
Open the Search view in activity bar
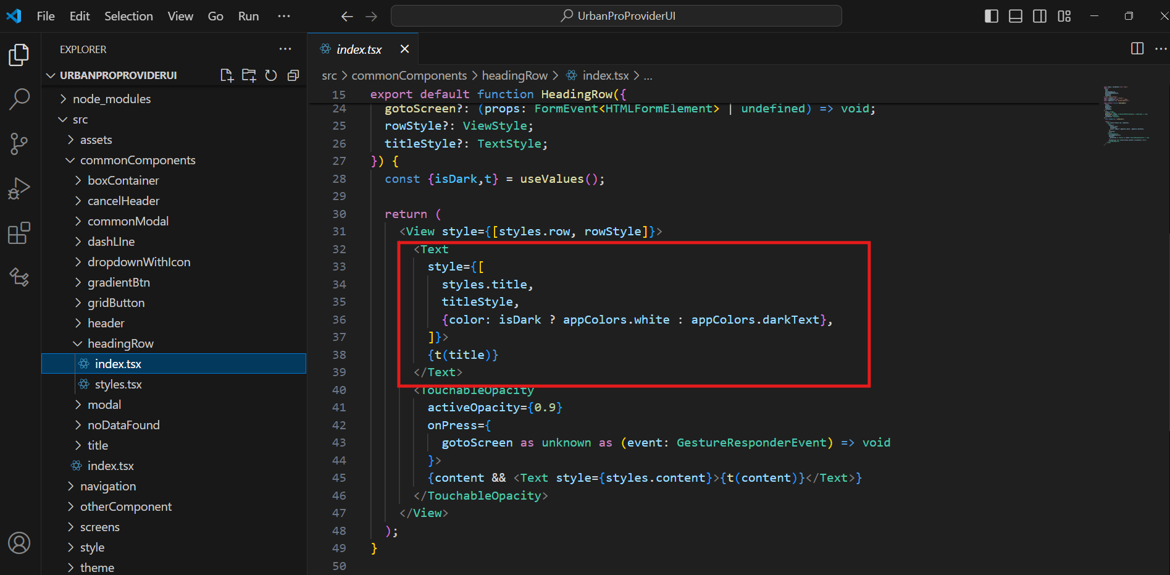[19, 99]
